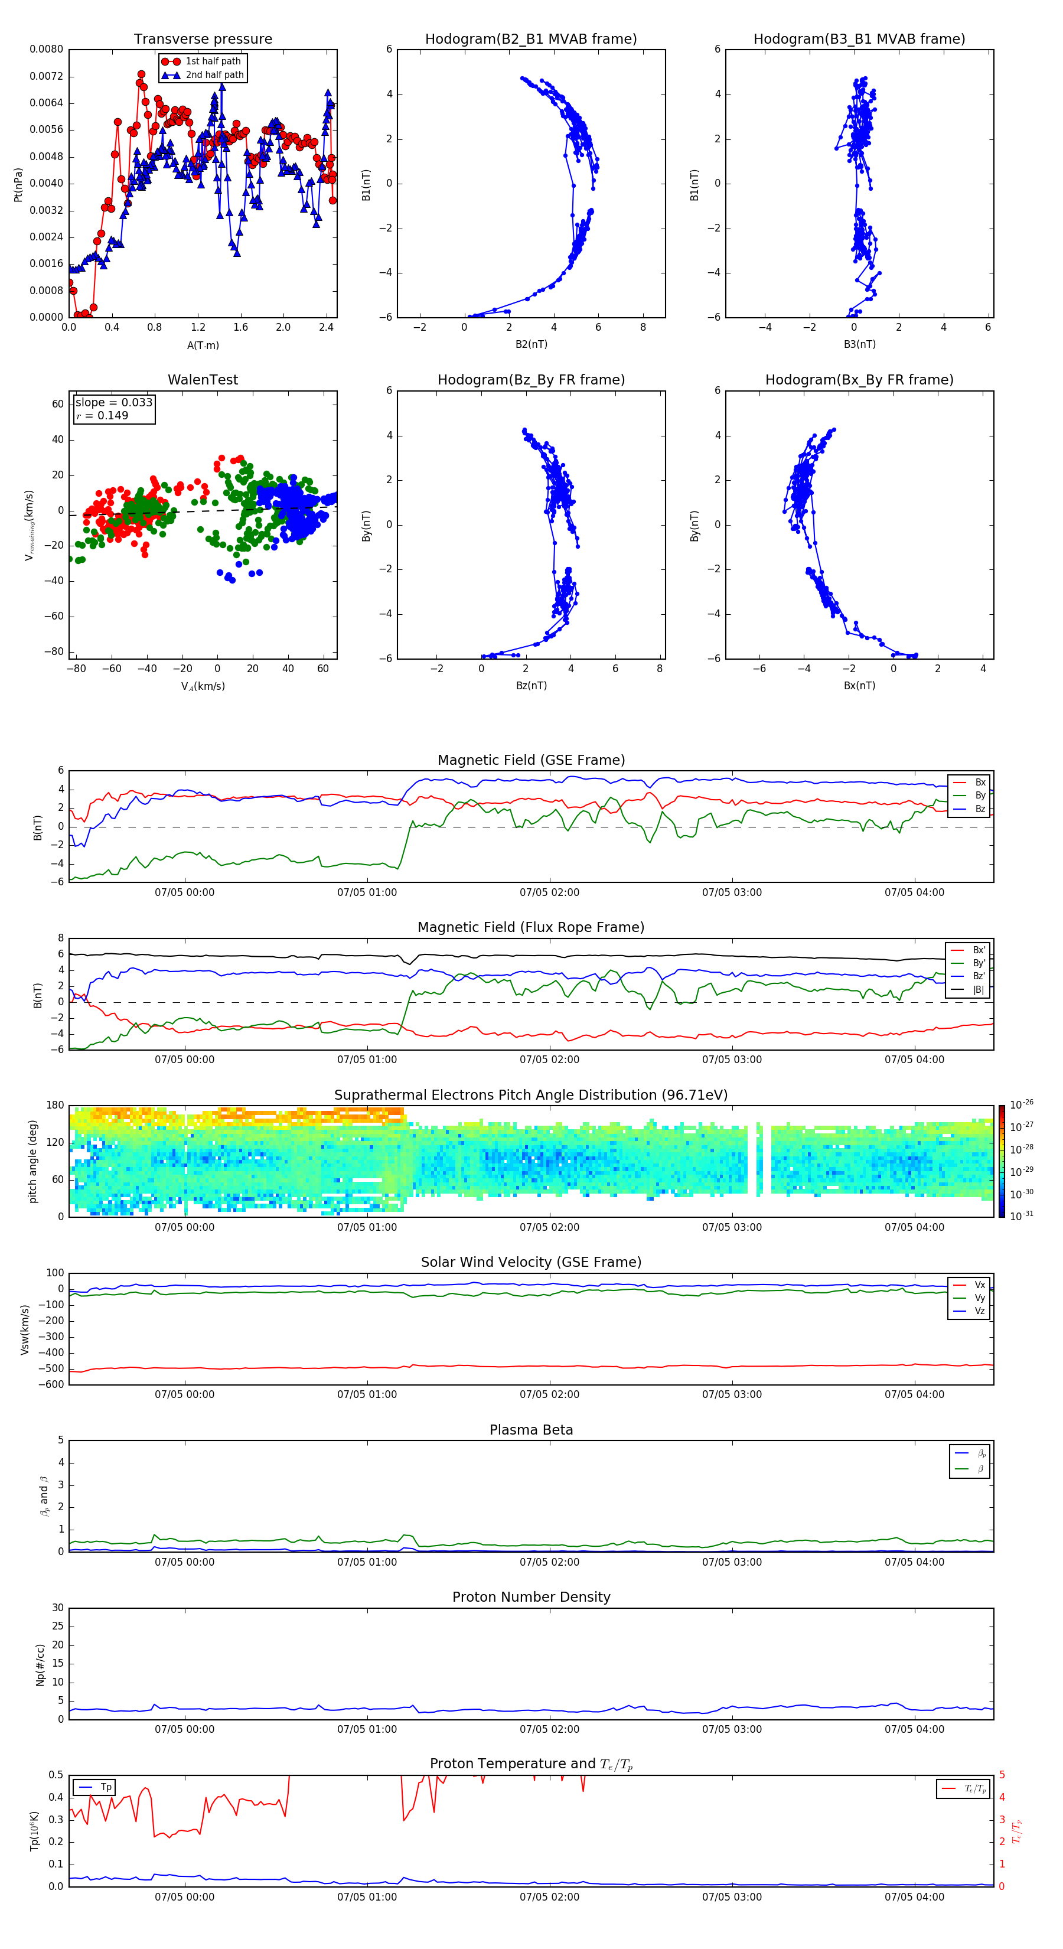Click the βp entry in Plasma Beta legend
The image size is (1063, 1949).
pos(970,1453)
